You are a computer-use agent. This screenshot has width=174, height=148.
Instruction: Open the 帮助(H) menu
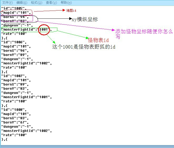66,3
